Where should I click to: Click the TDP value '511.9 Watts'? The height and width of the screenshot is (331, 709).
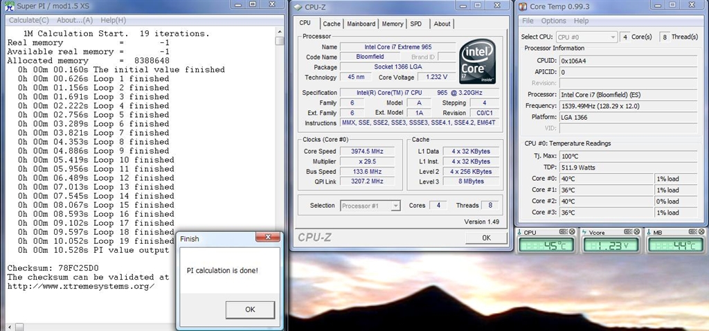628,168
